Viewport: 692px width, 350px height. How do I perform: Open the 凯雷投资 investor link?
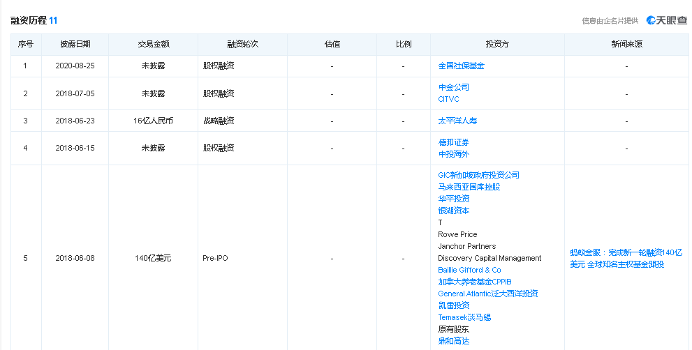click(453, 305)
